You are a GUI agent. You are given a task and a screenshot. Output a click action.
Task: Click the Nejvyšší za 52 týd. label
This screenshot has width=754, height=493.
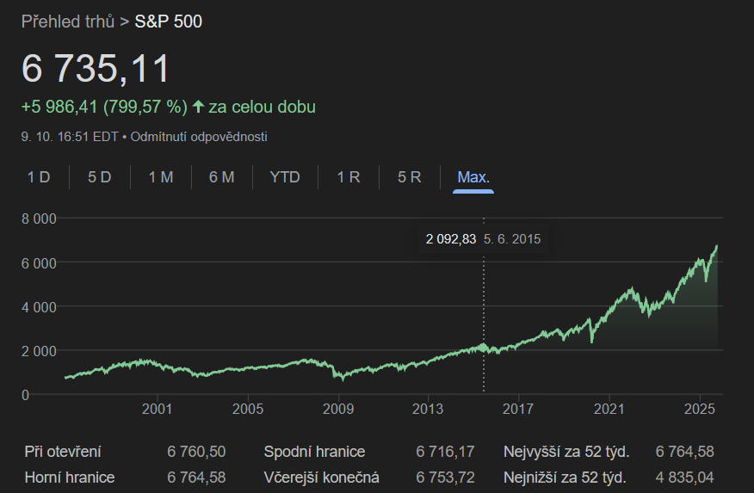(566, 452)
